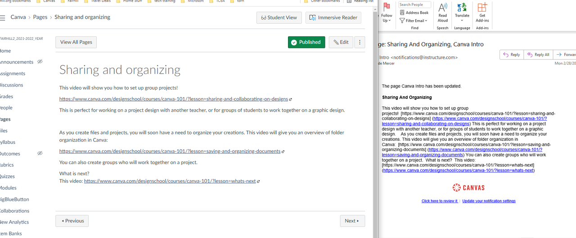Open Discussions in course navigation
Screen dimensions: 576x238
(x=11, y=85)
